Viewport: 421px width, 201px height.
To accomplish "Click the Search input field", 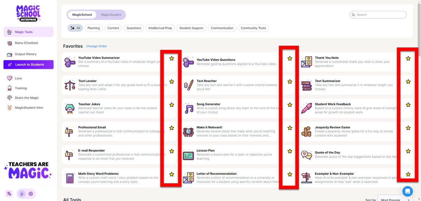I will (x=378, y=15).
